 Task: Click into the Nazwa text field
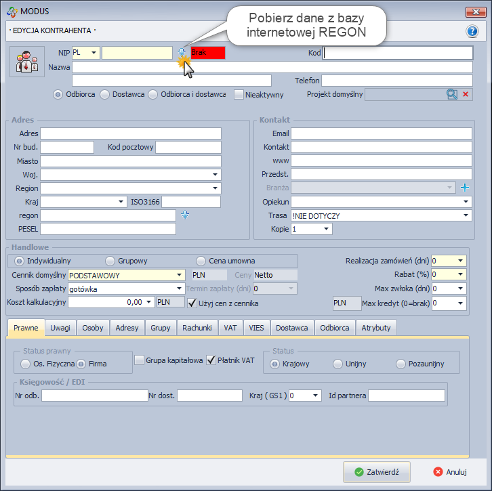[x=272, y=67]
